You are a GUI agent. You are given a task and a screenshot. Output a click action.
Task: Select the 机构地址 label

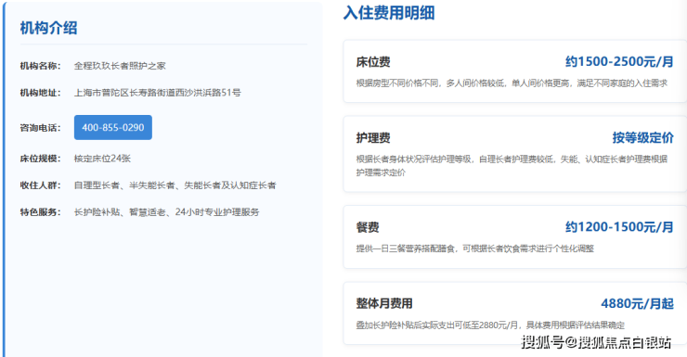pos(40,93)
